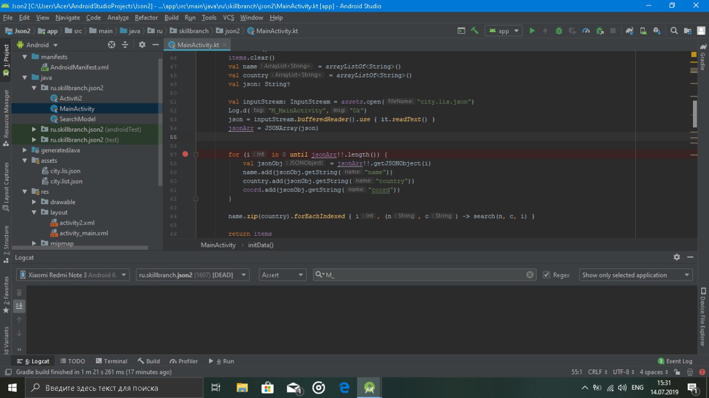Click the Make Project hammer icon
709x398 pixels.
pyautogui.click(x=475, y=31)
